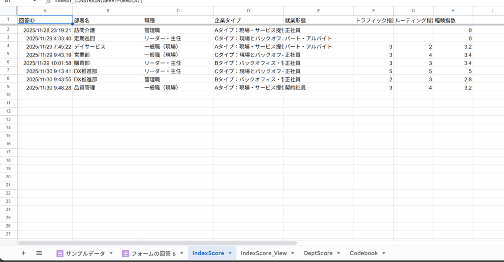Image resolution: width=504 pixels, height=262 pixels.
Task: Expand the IndexScore_View tab menu arrow
Action: click(x=292, y=253)
